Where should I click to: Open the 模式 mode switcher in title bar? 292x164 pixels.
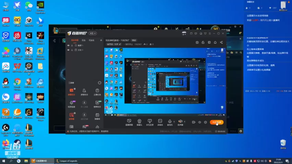[x=92, y=33]
